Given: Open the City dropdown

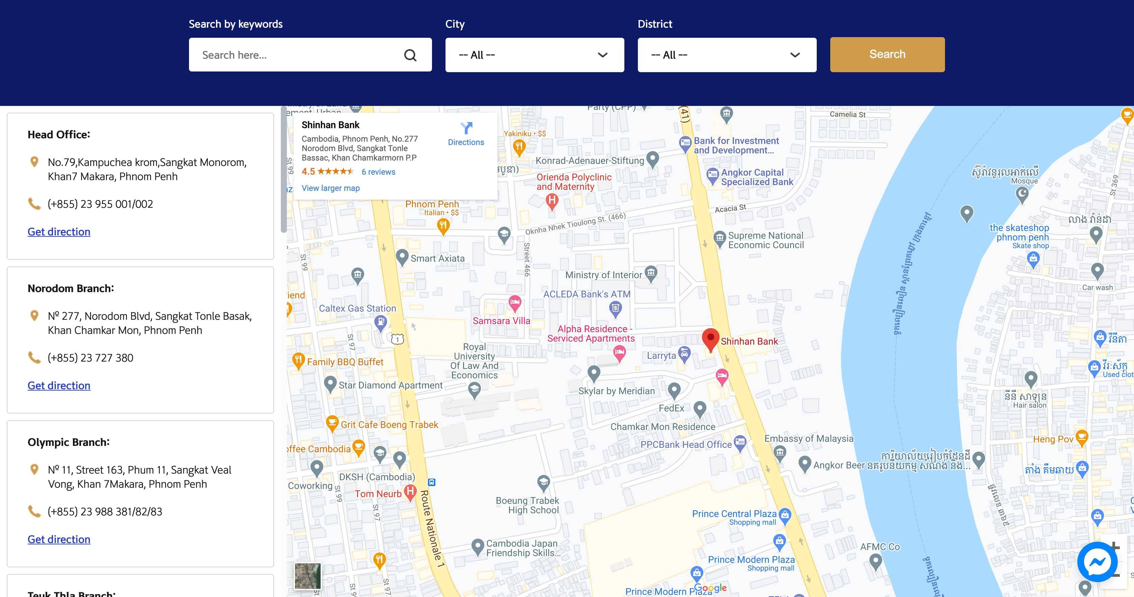Looking at the screenshot, I should point(534,55).
